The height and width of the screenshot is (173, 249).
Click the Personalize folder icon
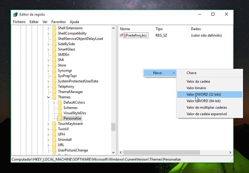pos(60,118)
